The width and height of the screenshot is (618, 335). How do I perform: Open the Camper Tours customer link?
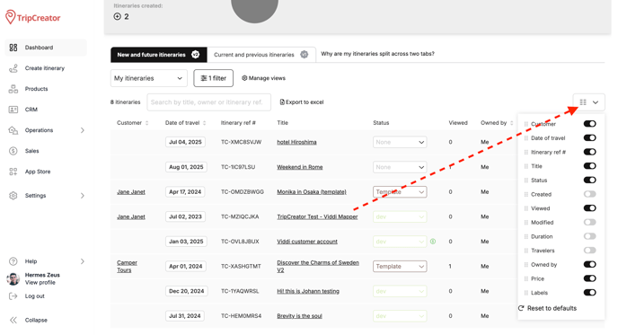click(x=127, y=267)
